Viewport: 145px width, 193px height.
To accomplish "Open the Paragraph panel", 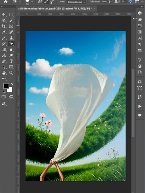I will [x=140, y=45].
